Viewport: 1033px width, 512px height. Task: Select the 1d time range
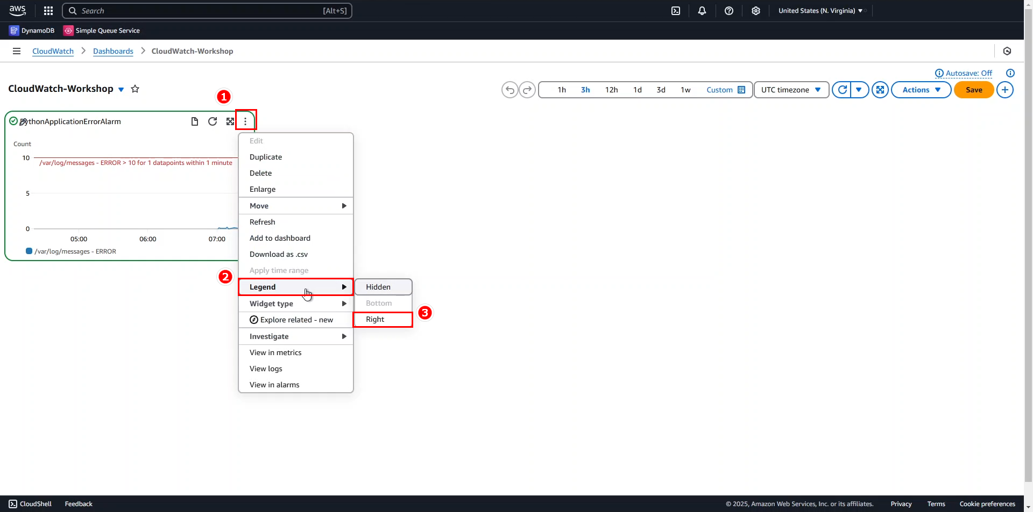[638, 90]
